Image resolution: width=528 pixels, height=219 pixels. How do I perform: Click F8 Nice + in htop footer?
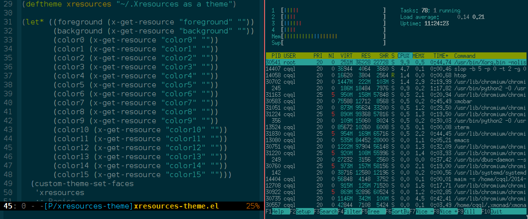[x=446, y=211]
